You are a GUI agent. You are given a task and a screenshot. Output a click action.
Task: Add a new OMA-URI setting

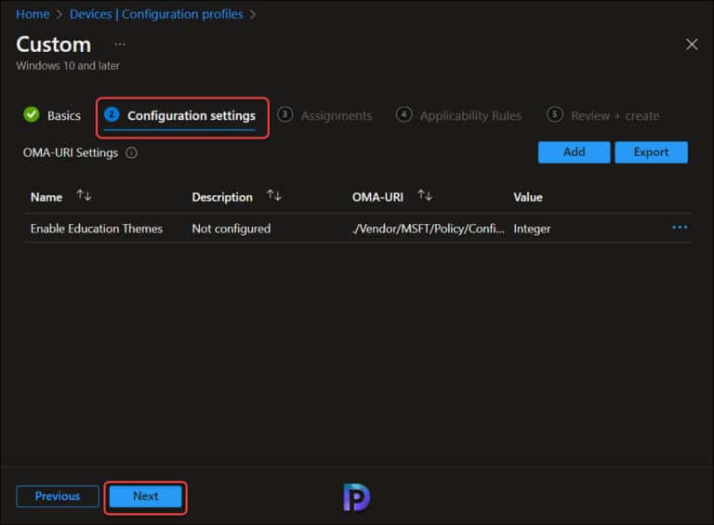[x=574, y=152]
